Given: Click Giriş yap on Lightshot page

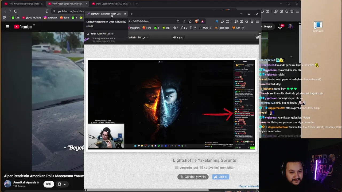Looking at the screenshot, I should [x=178, y=38].
